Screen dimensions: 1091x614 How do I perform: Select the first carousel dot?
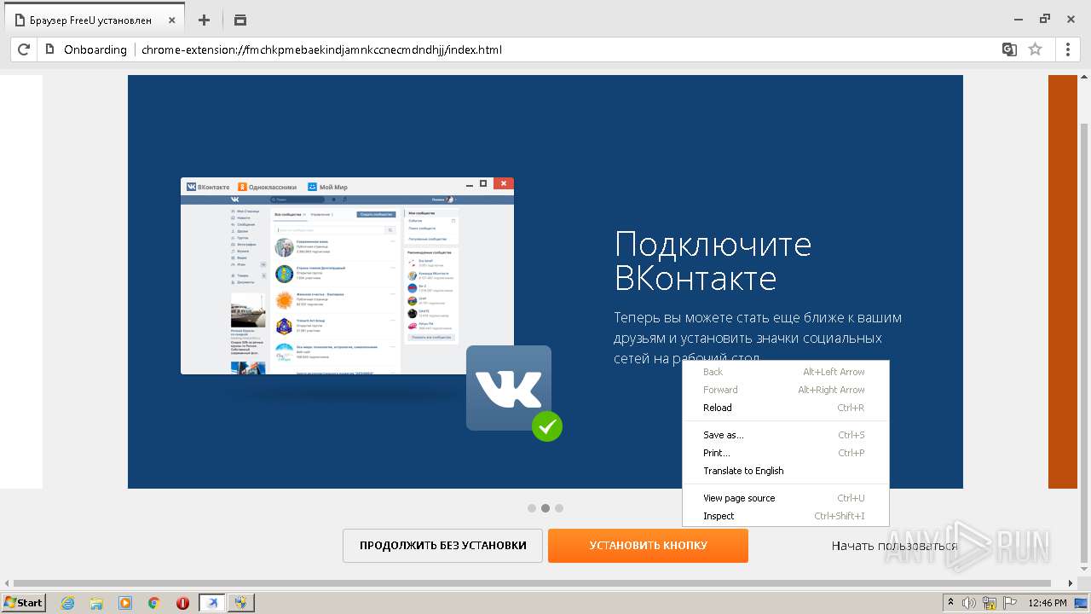coord(532,508)
